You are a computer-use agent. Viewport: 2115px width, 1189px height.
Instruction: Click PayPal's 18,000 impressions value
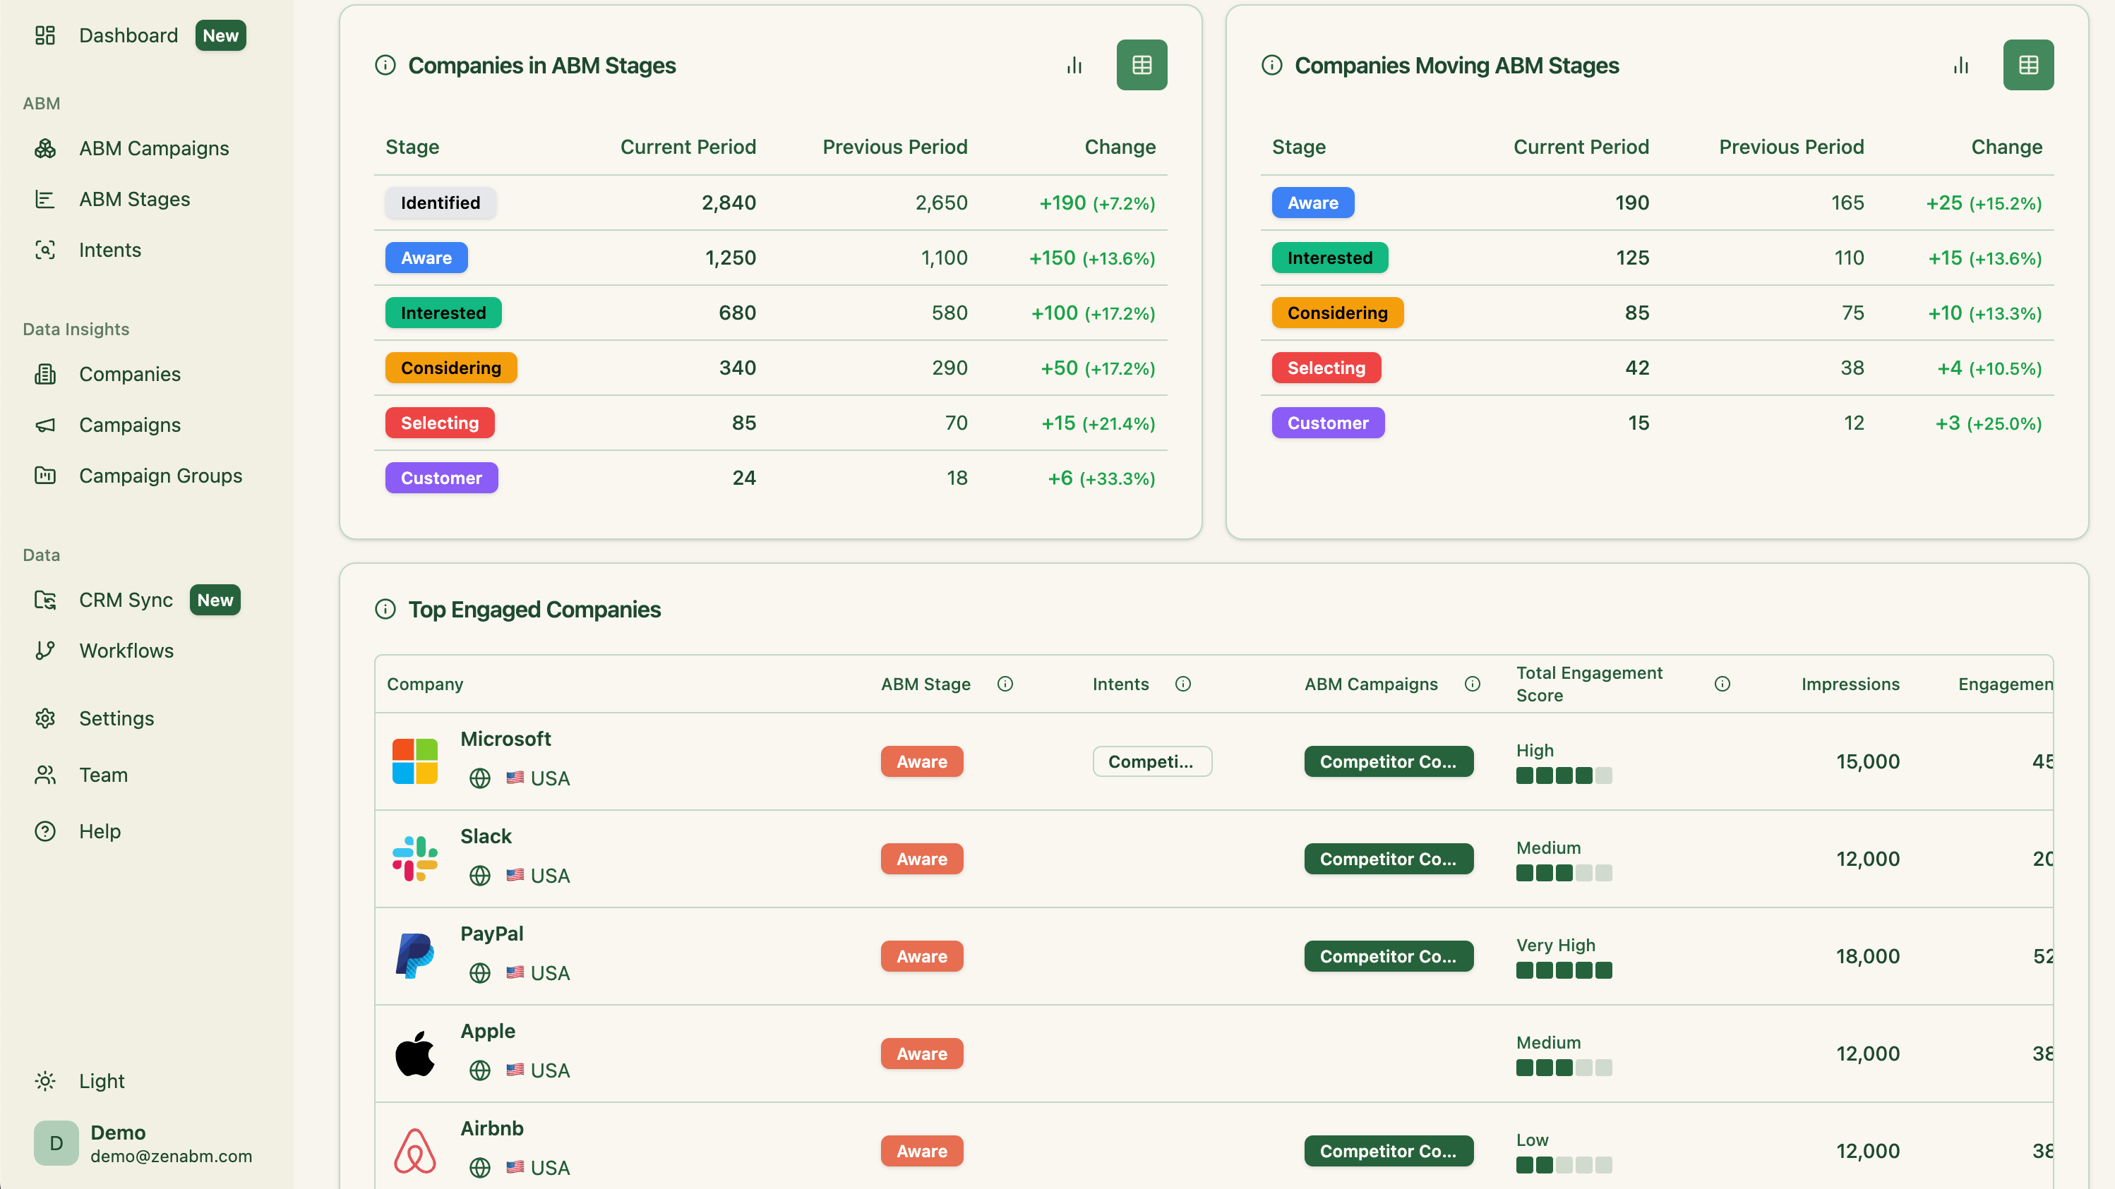coord(1868,956)
